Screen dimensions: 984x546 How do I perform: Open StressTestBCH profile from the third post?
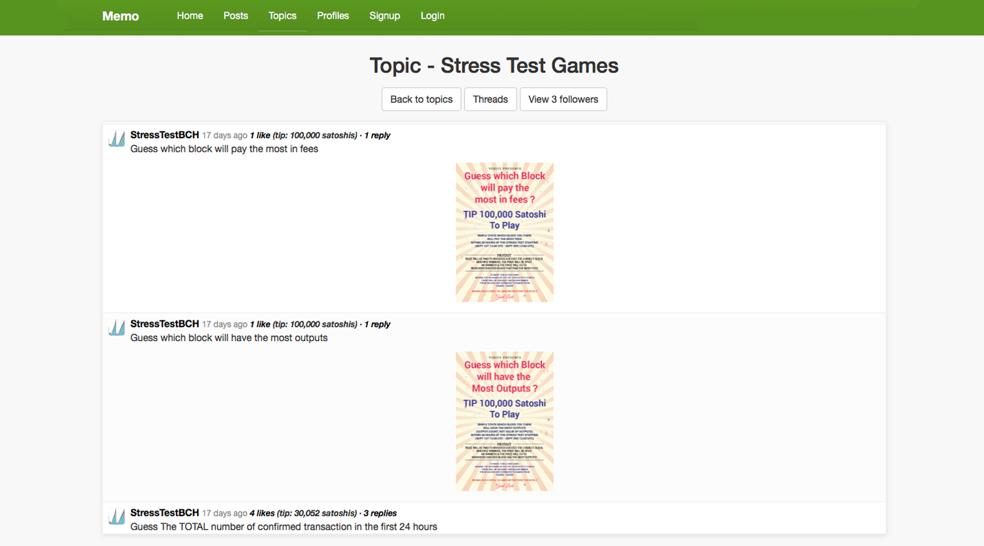(x=165, y=513)
